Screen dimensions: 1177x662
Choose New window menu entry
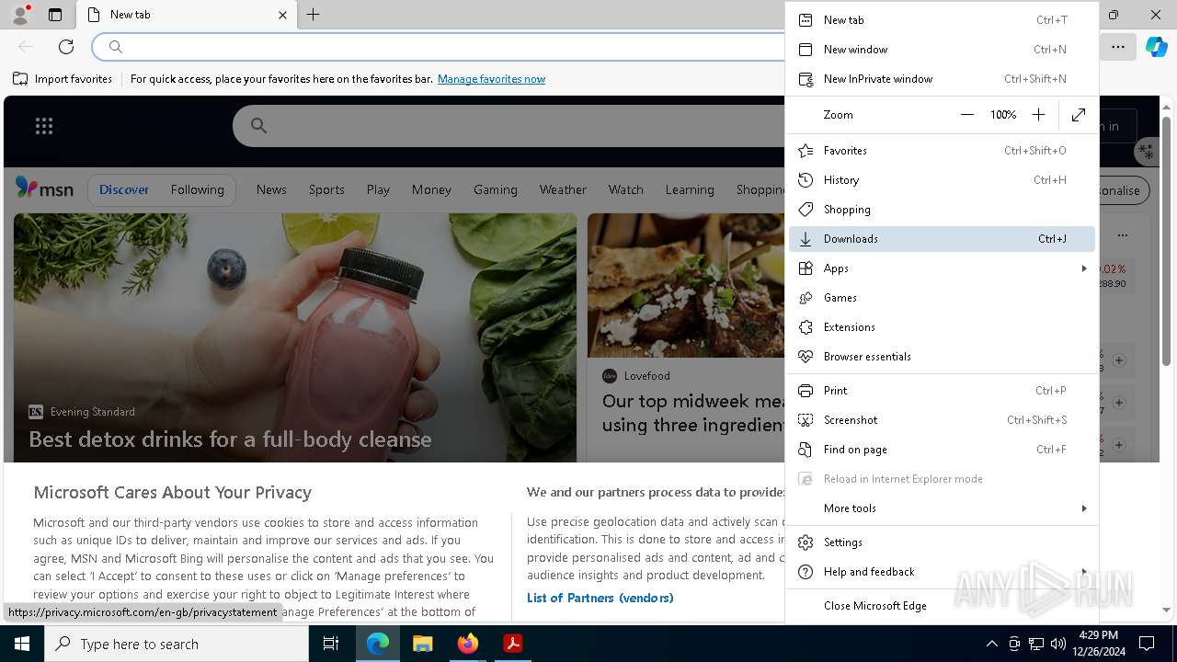pyautogui.click(x=942, y=49)
